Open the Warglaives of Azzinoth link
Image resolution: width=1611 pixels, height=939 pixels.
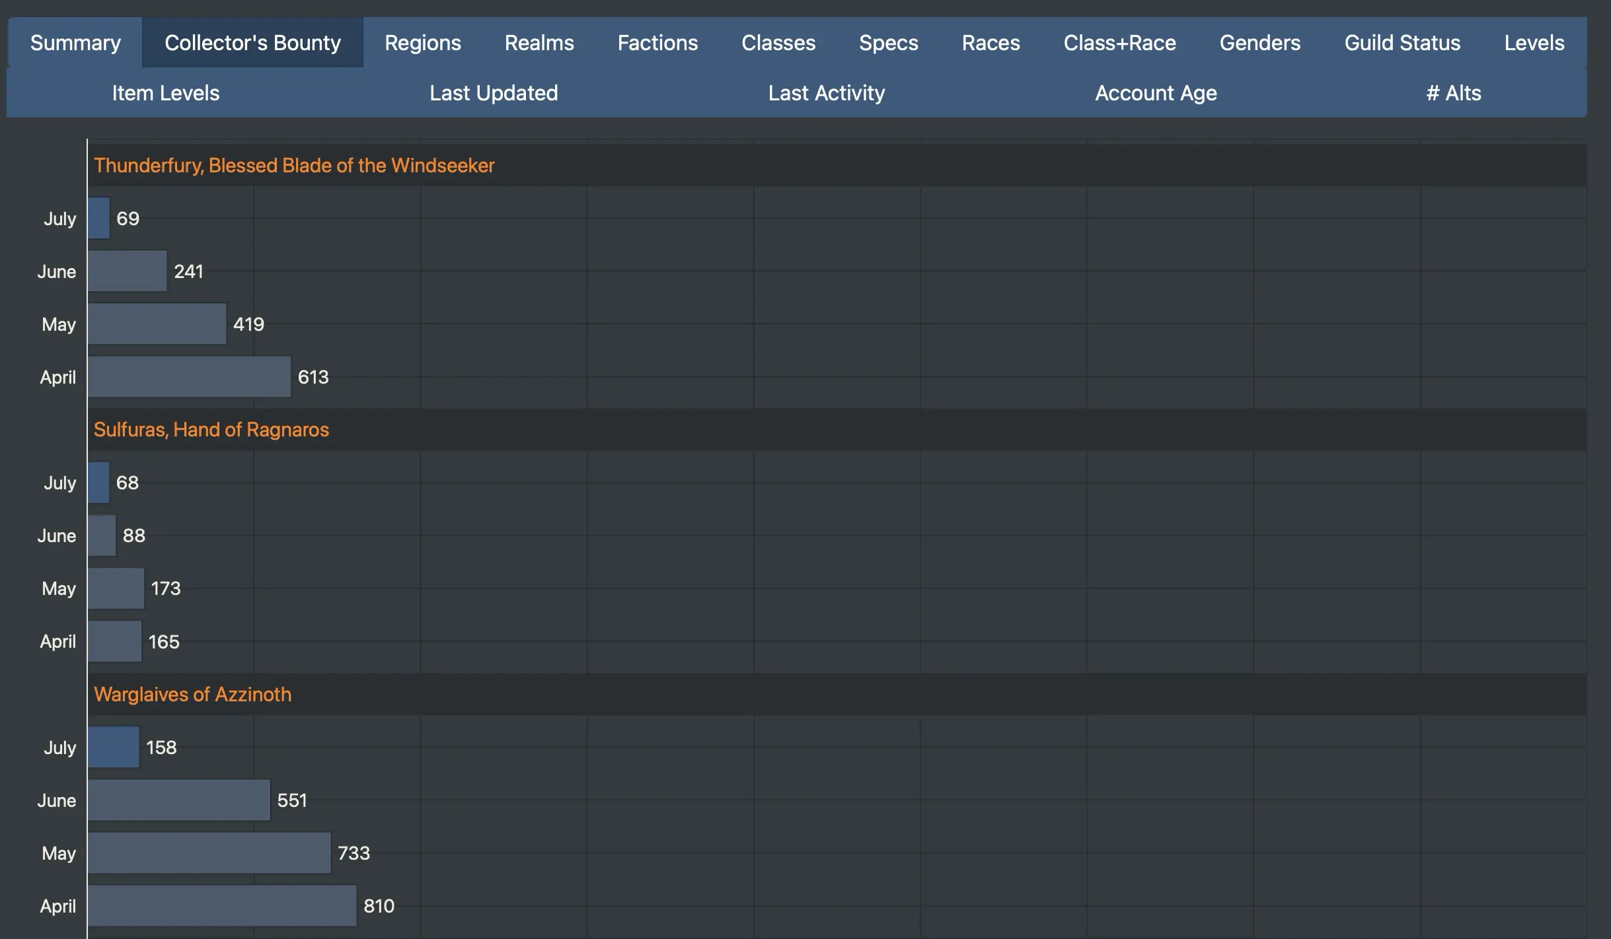[x=192, y=695]
